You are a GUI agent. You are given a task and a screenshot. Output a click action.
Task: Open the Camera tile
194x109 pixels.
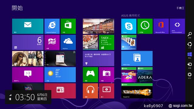(x=106, y=75)
